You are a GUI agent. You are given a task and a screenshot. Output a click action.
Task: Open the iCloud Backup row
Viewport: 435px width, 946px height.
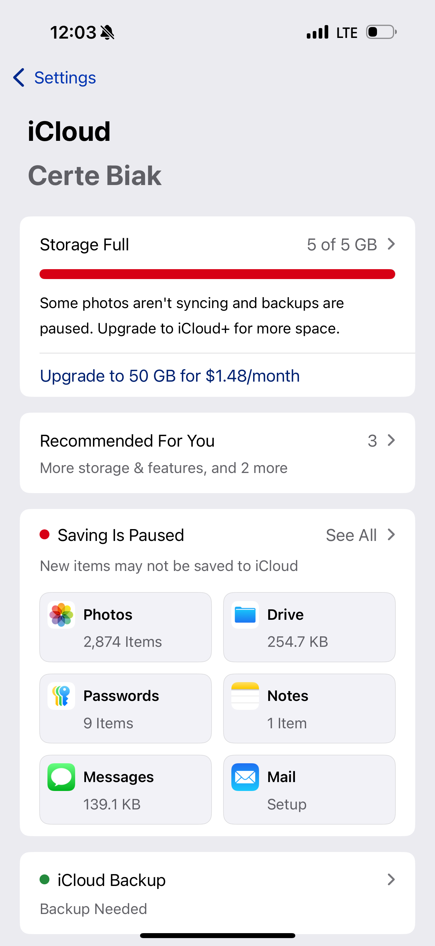pyautogui.click(x=217, y=893)
